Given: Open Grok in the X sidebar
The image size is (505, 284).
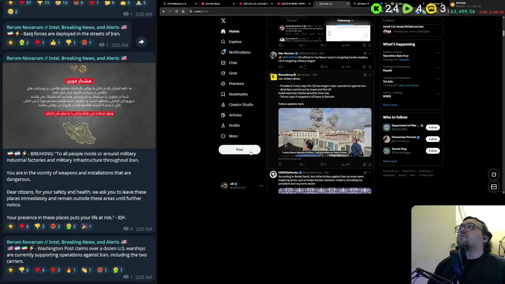Looking at the screenshot, I should [229, 73].
